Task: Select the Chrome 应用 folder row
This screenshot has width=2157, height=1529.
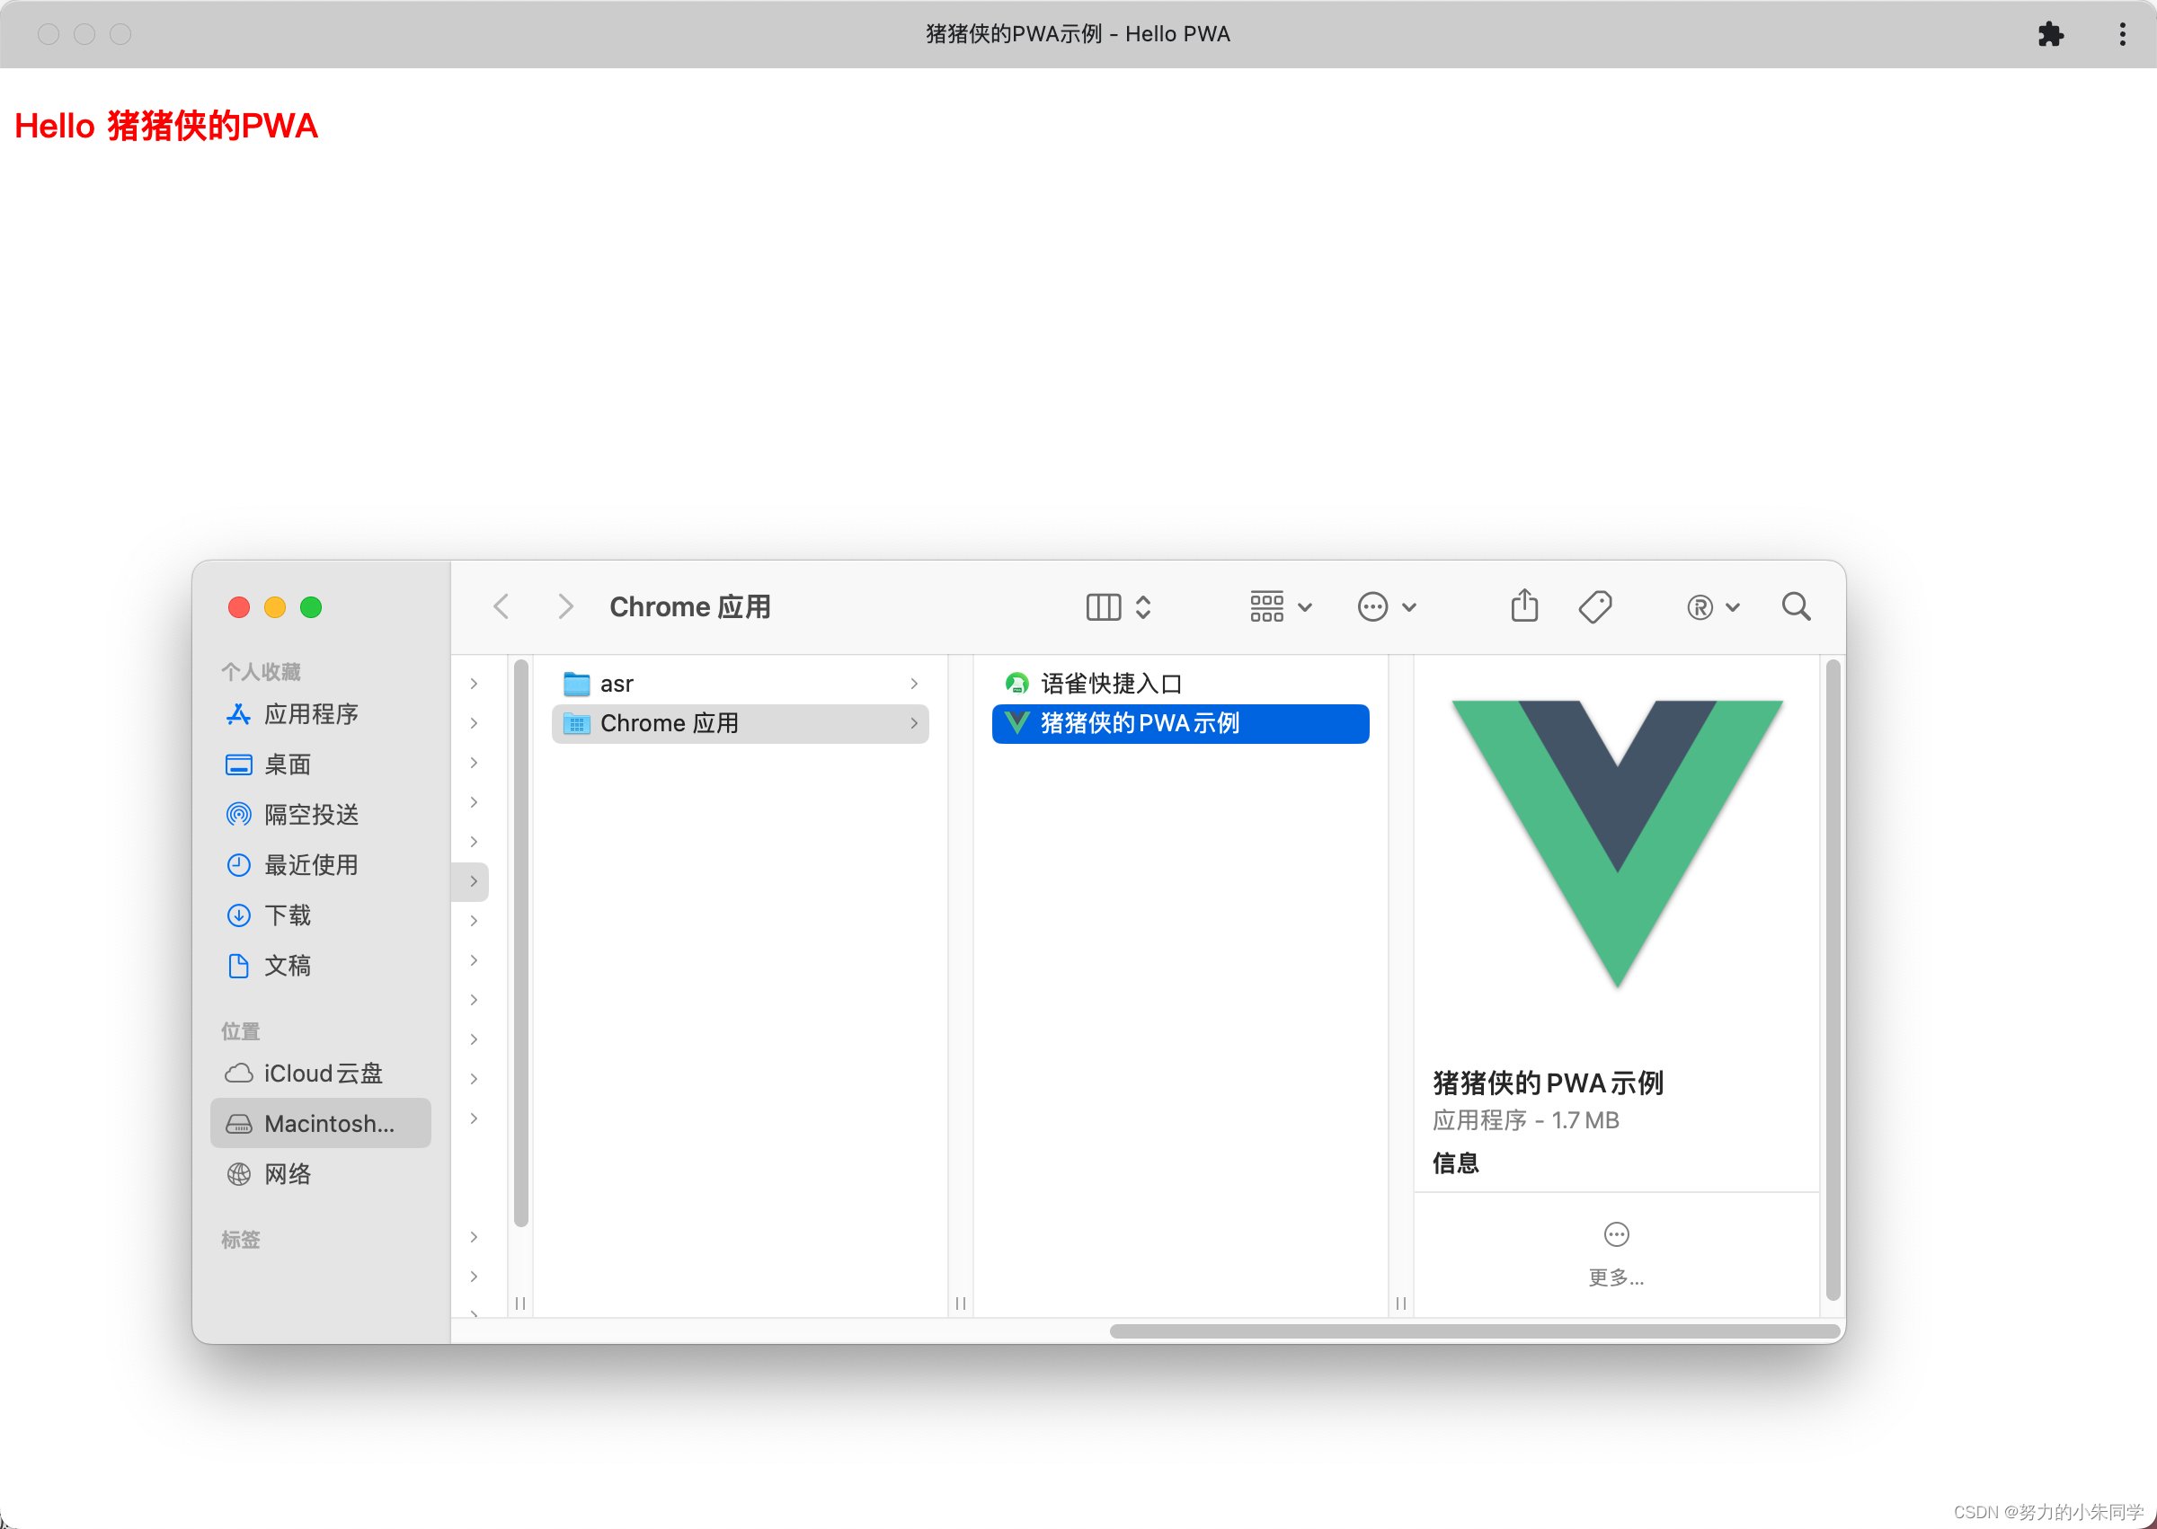Action: click(741, 723)
